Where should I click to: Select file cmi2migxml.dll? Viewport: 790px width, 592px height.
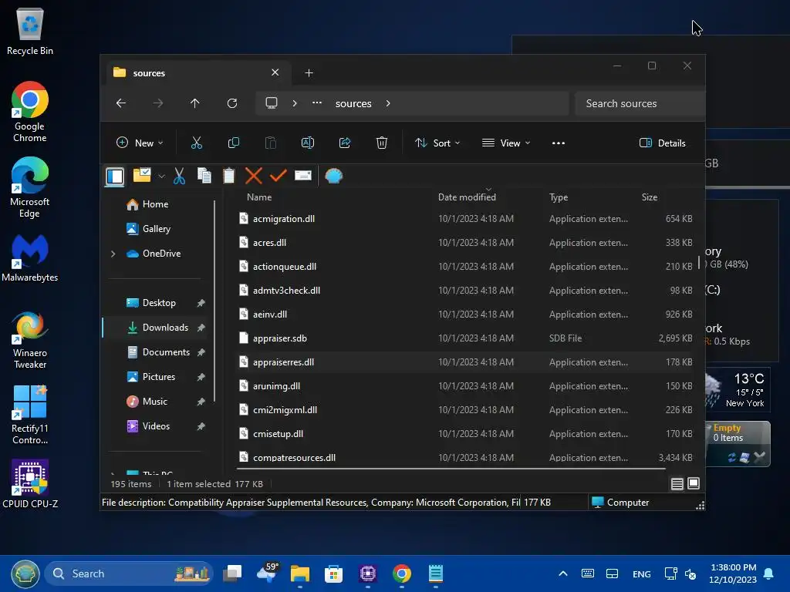(x=464, y=410)
